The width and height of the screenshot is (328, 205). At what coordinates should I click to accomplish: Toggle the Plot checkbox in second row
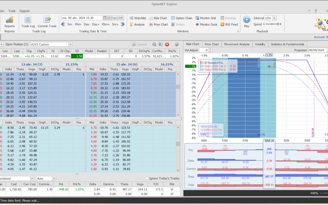(x=172, y=194)
